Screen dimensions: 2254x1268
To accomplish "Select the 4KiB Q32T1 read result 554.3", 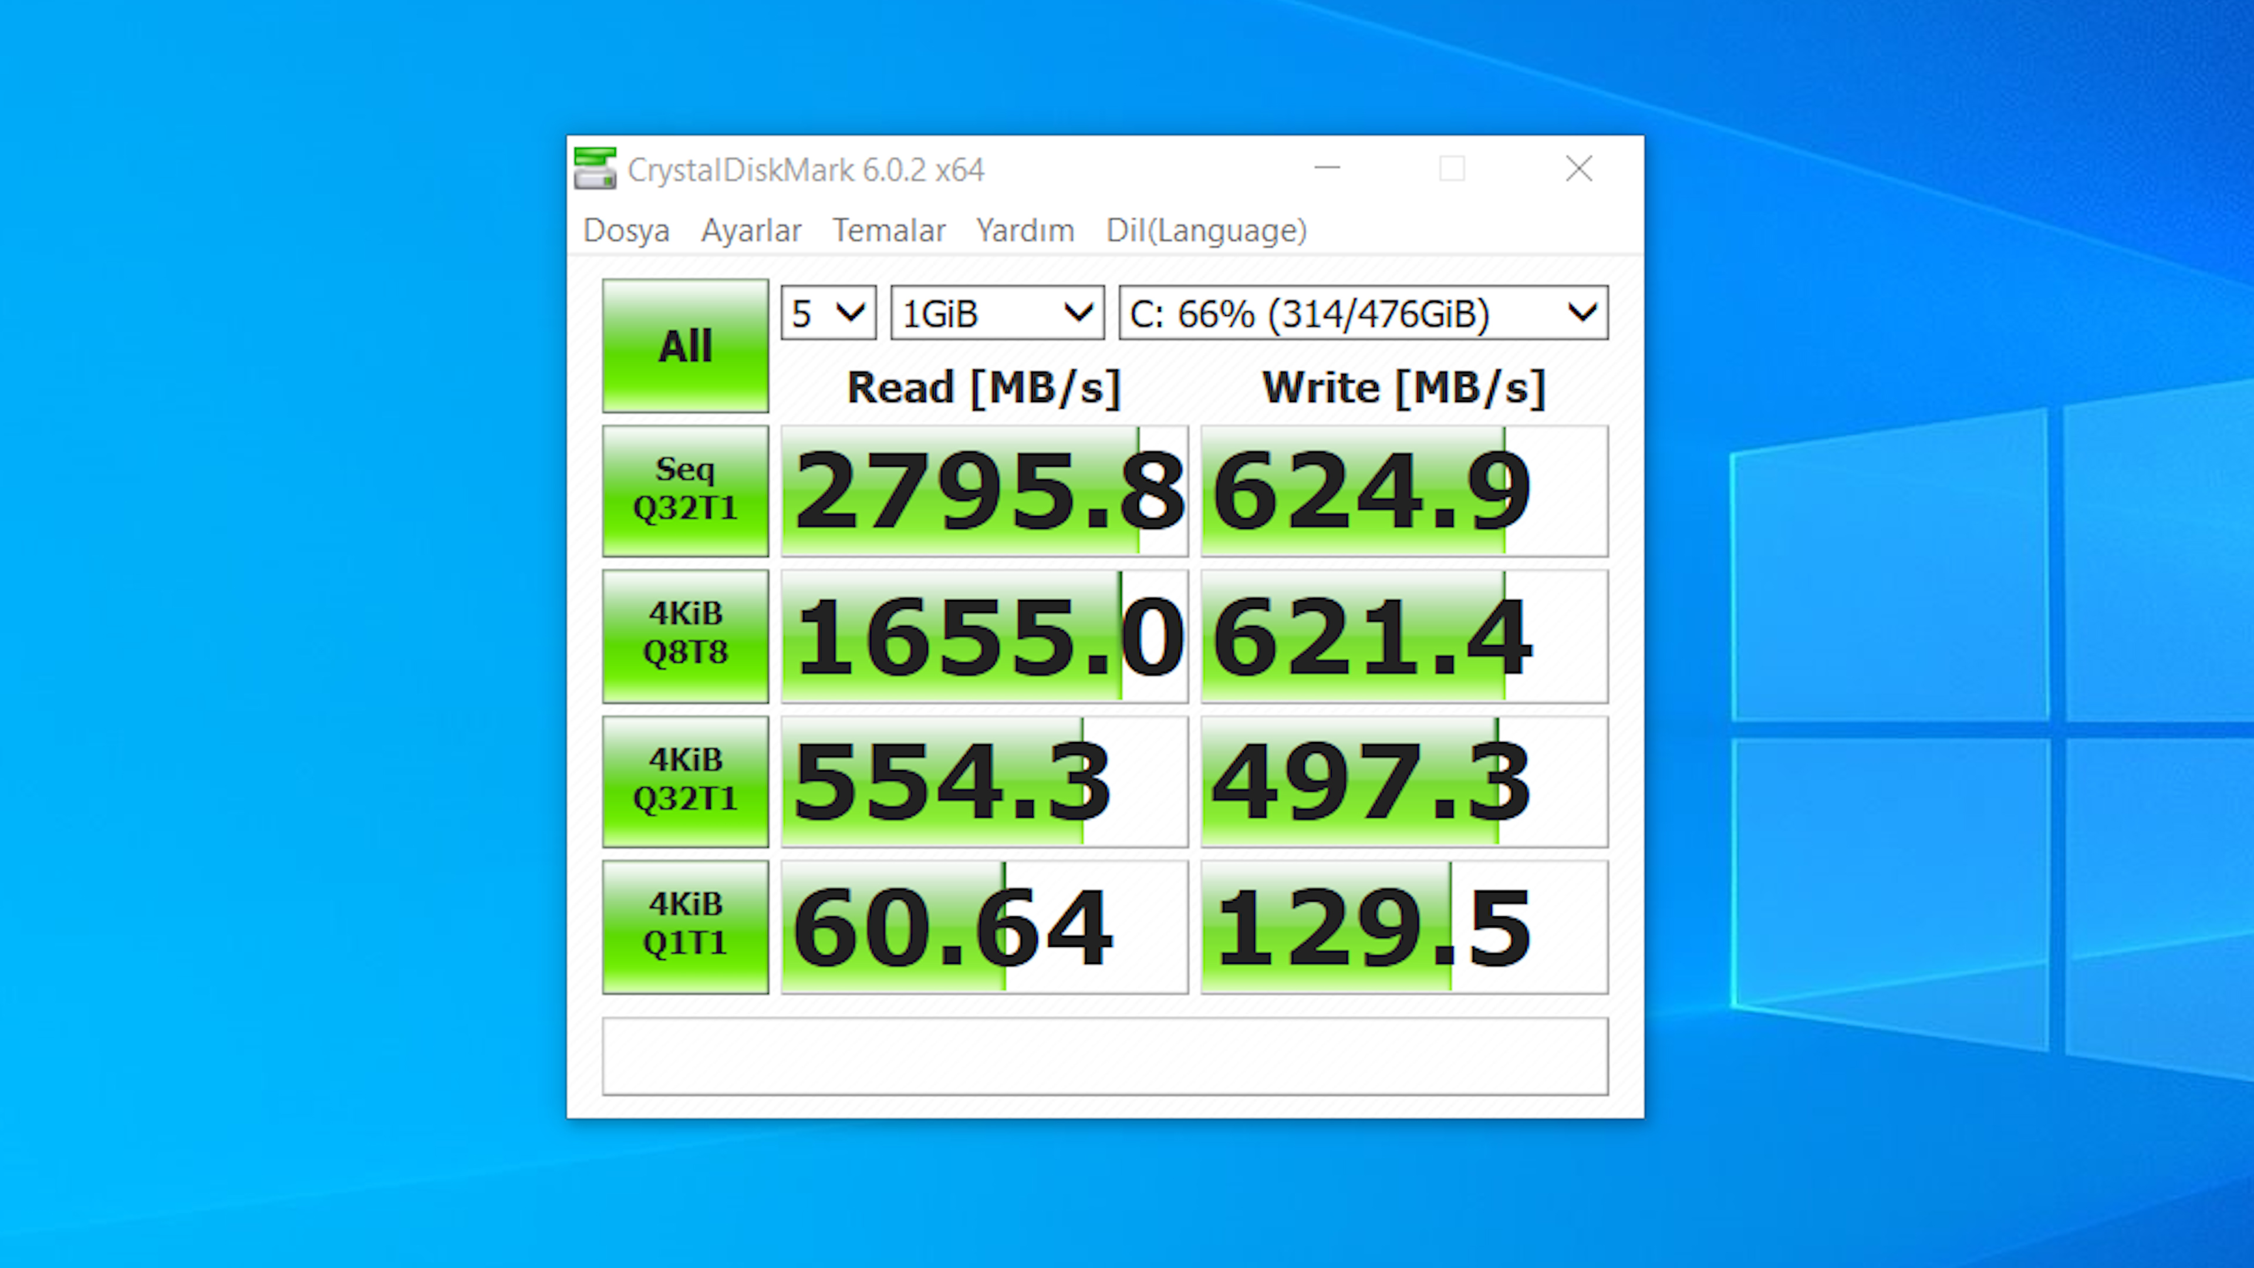I will tap(984, 781).
